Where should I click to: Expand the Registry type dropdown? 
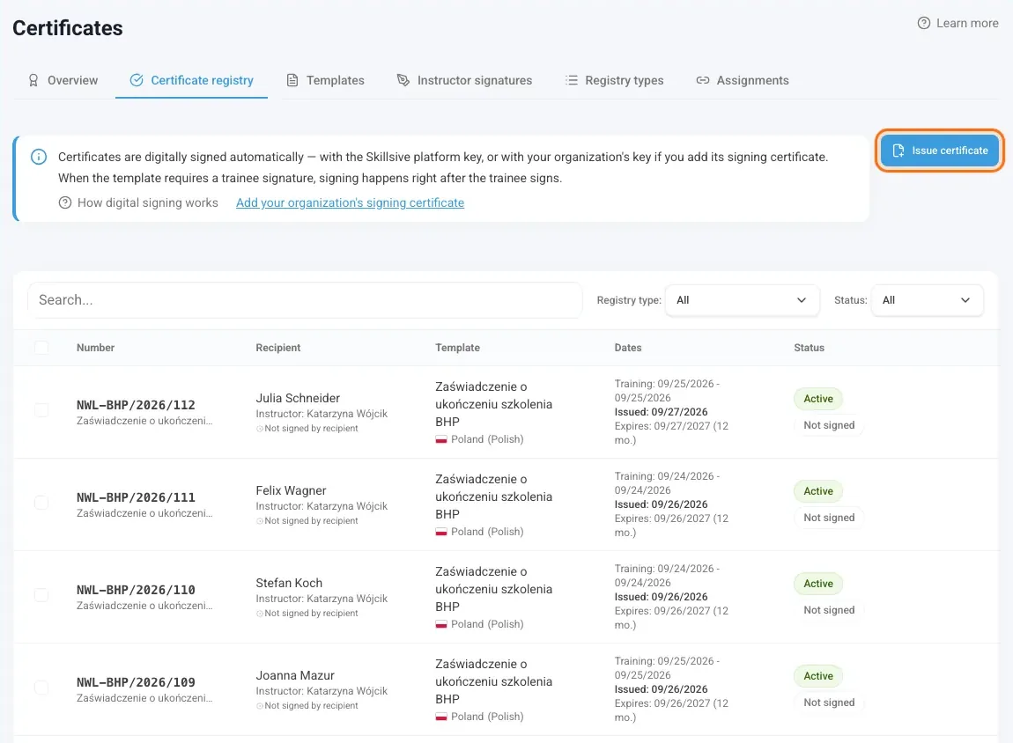pyautogui.click(x=743, y=300)
